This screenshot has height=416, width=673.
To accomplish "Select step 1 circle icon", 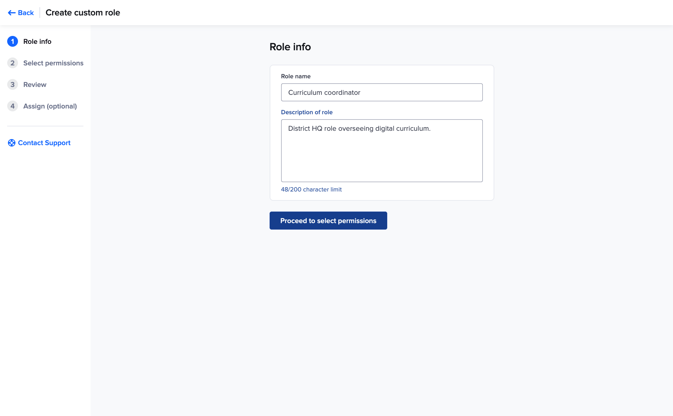I will tap(13, 41).
